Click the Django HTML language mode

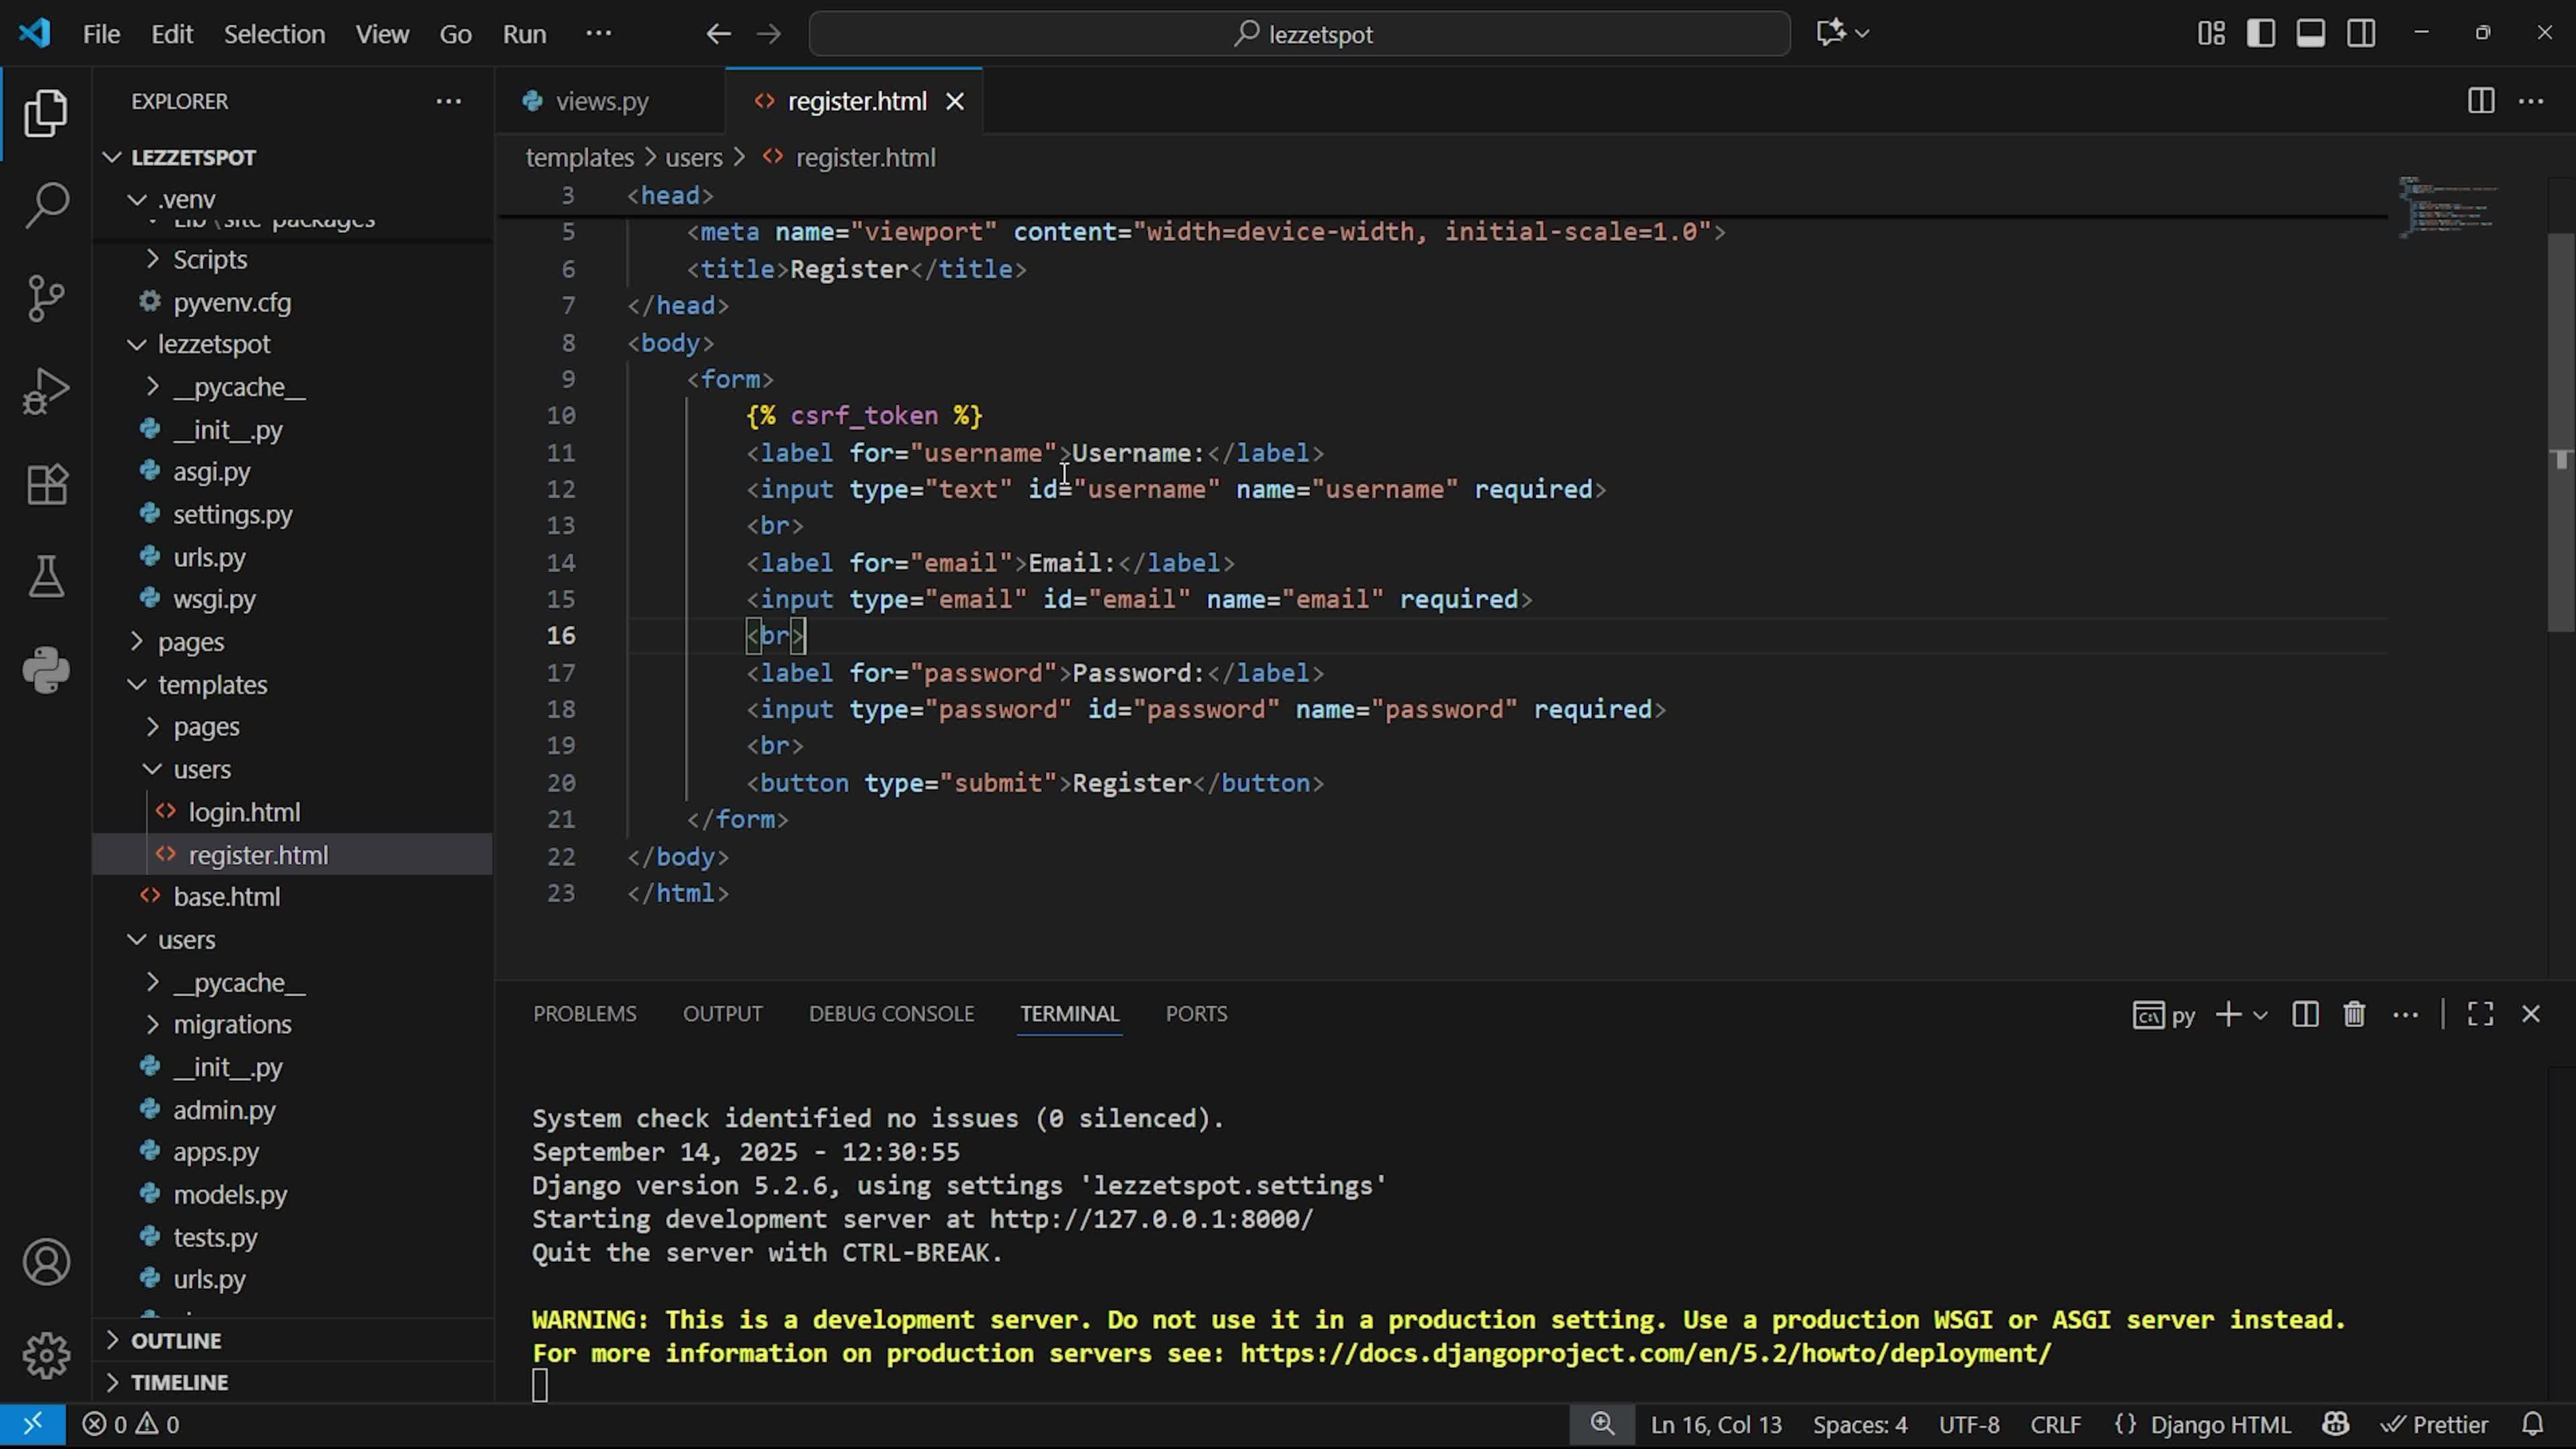coord(2220,1424)
